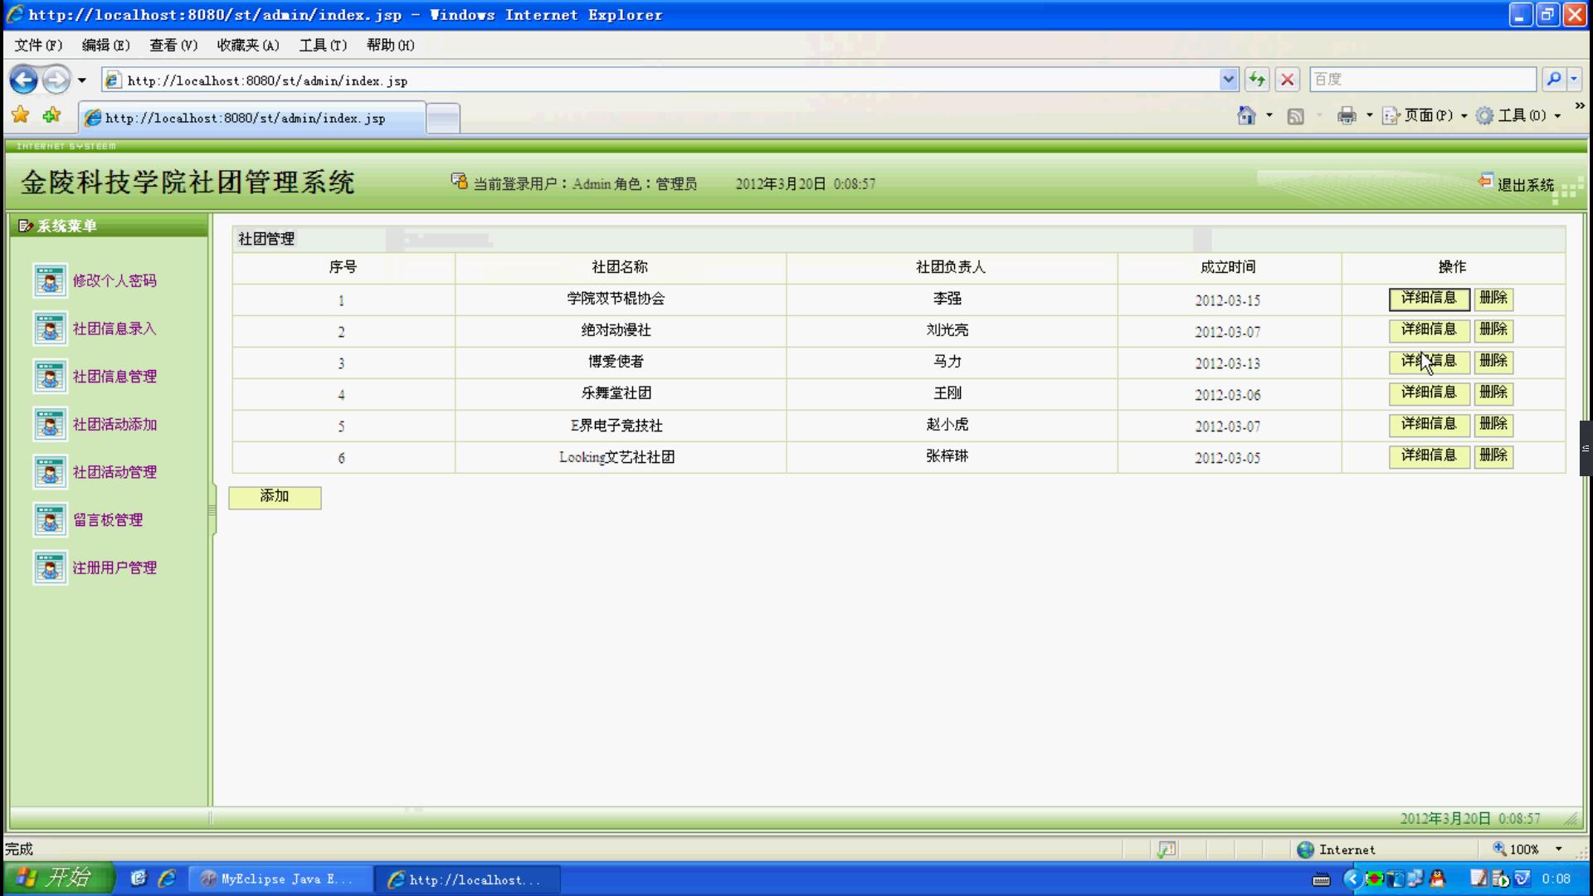Click the QQ penguin tray icon
1593x896 pixels.
coord(1438,879)
